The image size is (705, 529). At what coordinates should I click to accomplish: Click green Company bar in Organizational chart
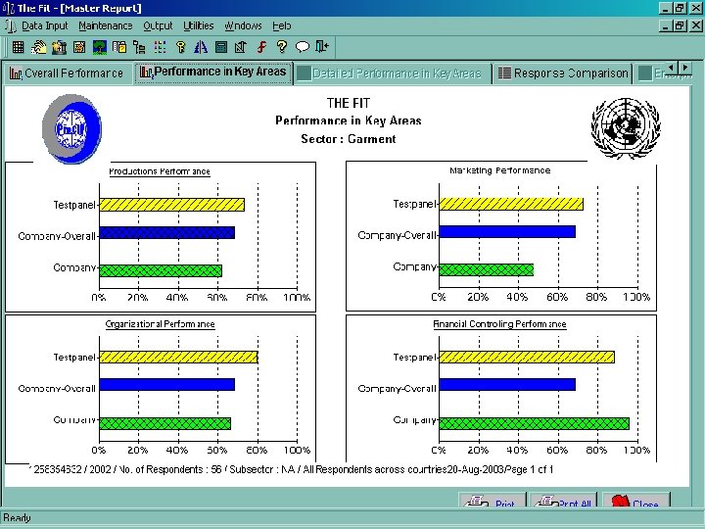165,423
